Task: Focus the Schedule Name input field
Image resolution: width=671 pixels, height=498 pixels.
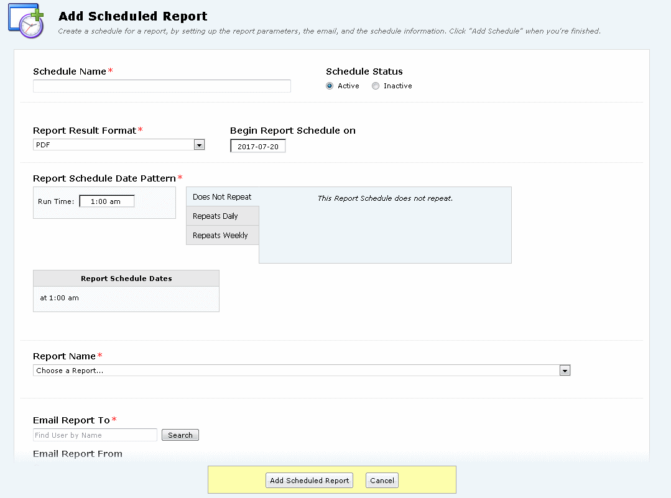Action: tap(162, 86)
